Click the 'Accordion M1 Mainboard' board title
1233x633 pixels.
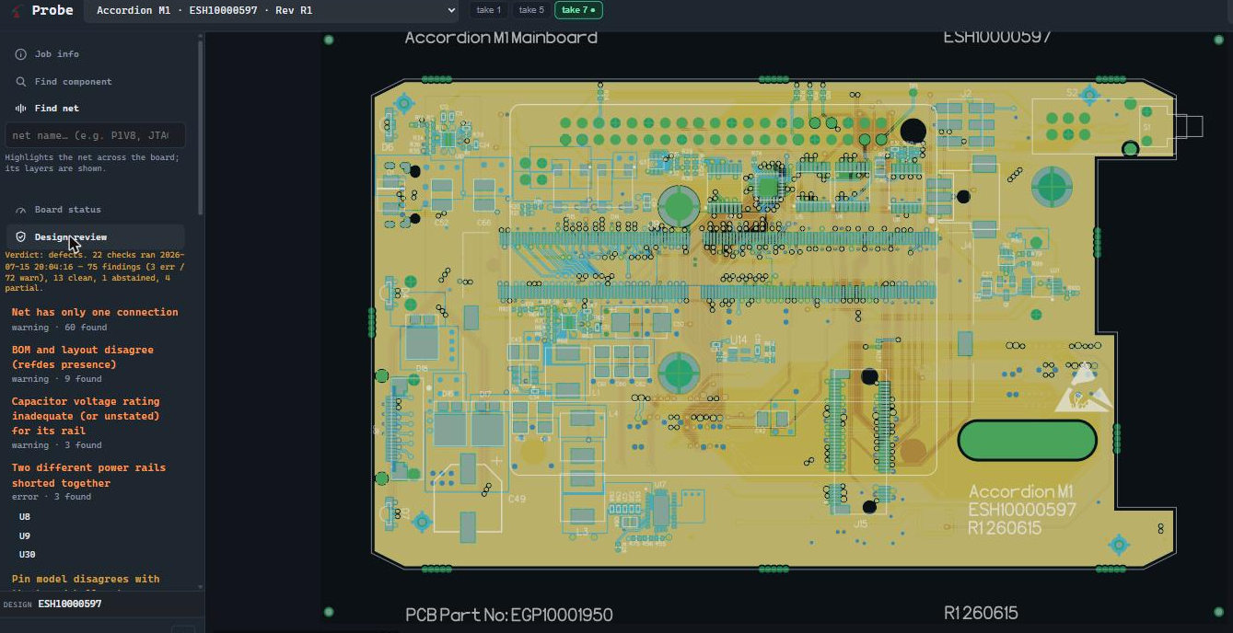pyautogui.click(x=501, y=38)
